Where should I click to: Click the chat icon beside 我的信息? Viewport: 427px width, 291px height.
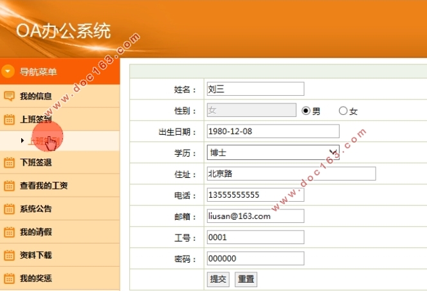pos(9,96)
